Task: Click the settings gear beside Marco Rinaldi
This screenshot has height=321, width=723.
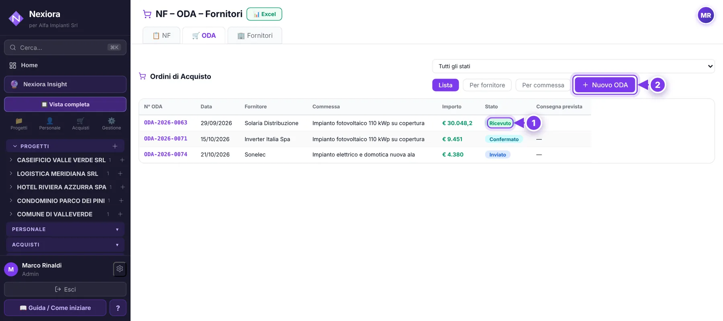Action: (x=120, y=269)
